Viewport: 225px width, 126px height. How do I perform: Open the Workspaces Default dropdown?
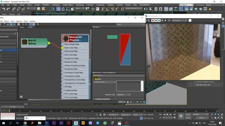pos(215,5)
